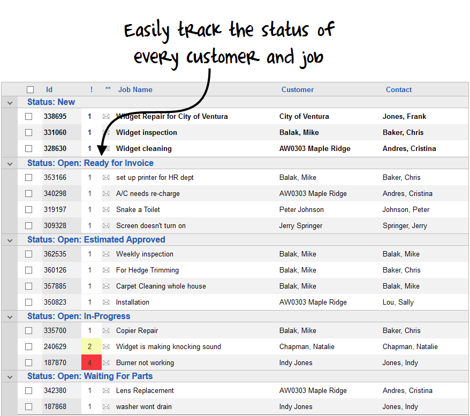470x416 pixels.
Task: Click the Status: Open: Waiting For Parts heading
Action: (x=90, y=376)
